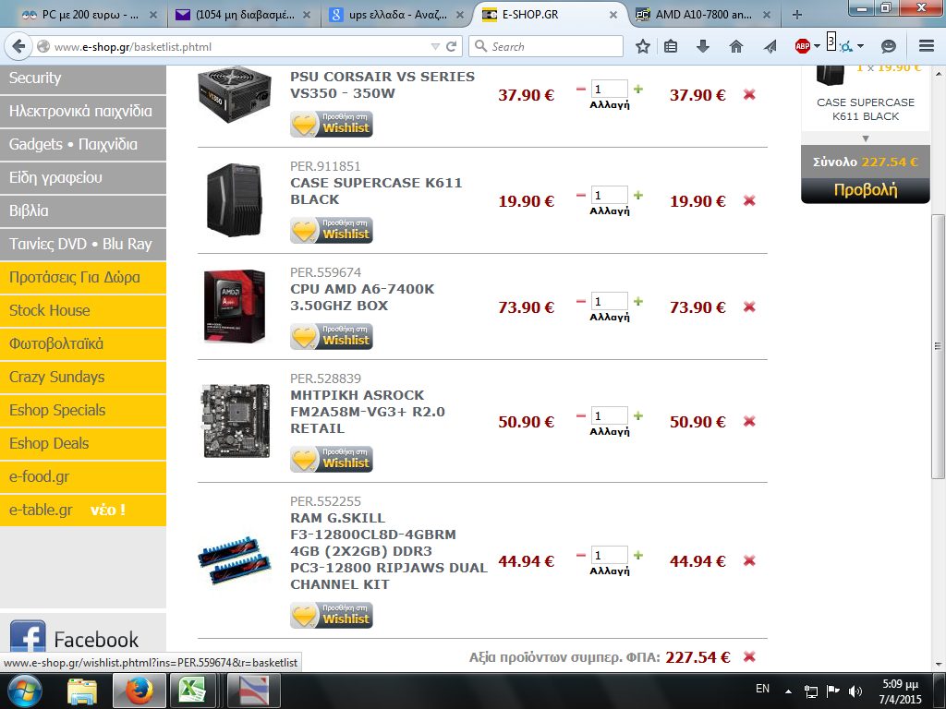Remove CPU AMD A6-7400K with red X
946x709 pixels.
tap(749, 306)
